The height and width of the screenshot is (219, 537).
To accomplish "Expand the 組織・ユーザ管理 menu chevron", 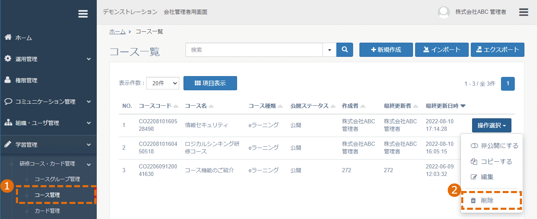I will click(89, 123).
